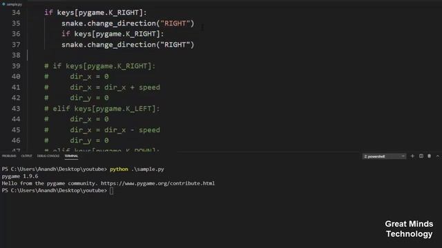Click line number 43 in gutter

16,109
